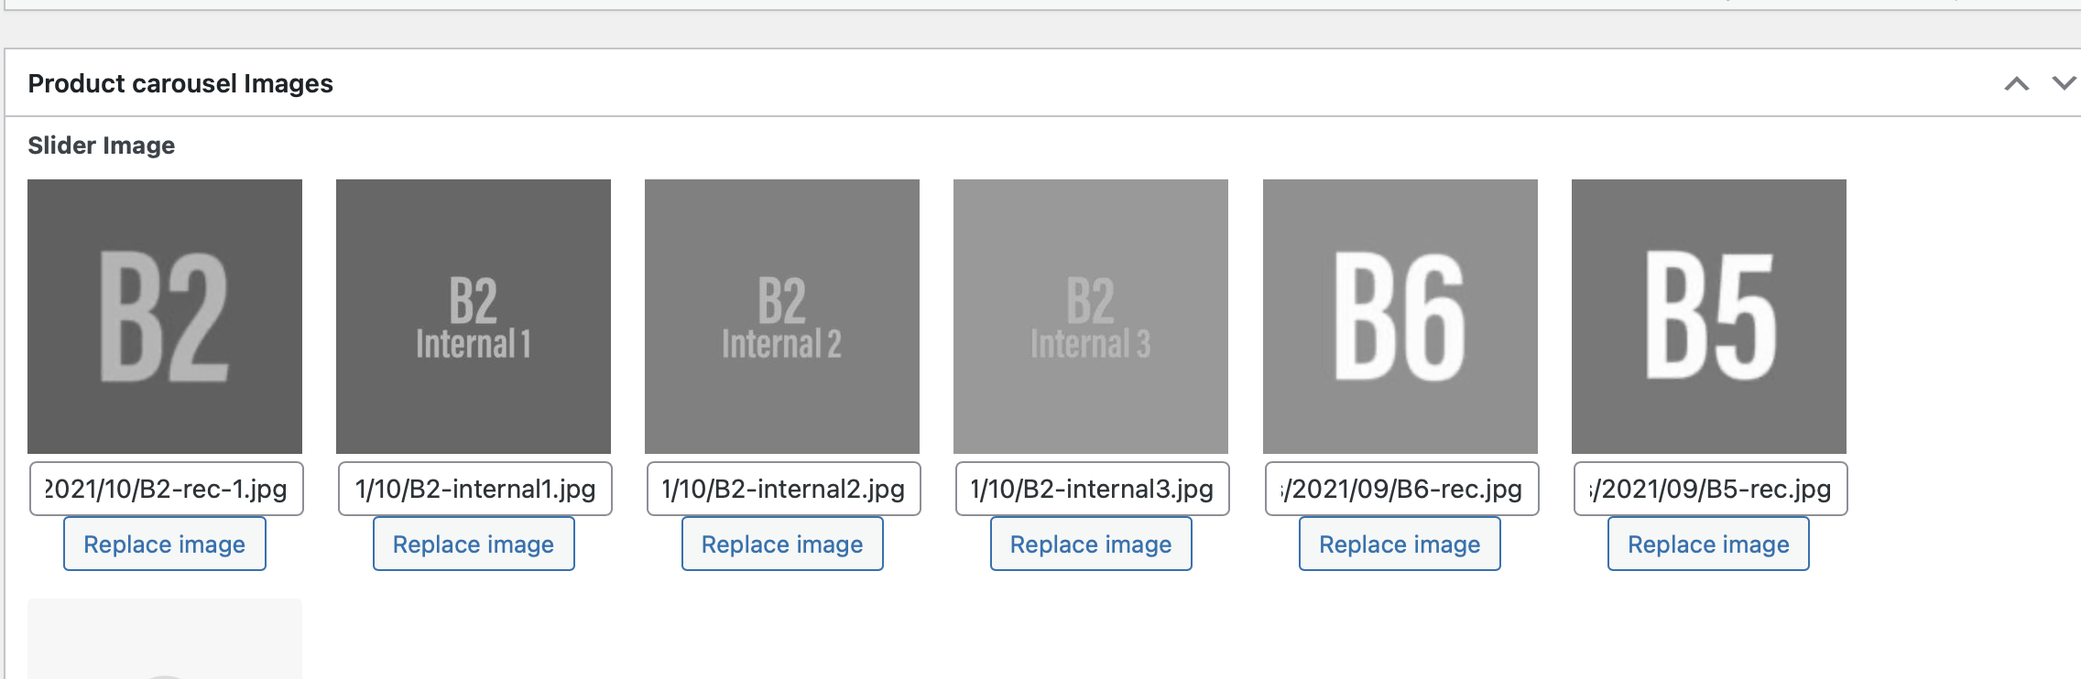Replace image for B2 Internal 2
The image size is (2081, 679).
point(782,544)
